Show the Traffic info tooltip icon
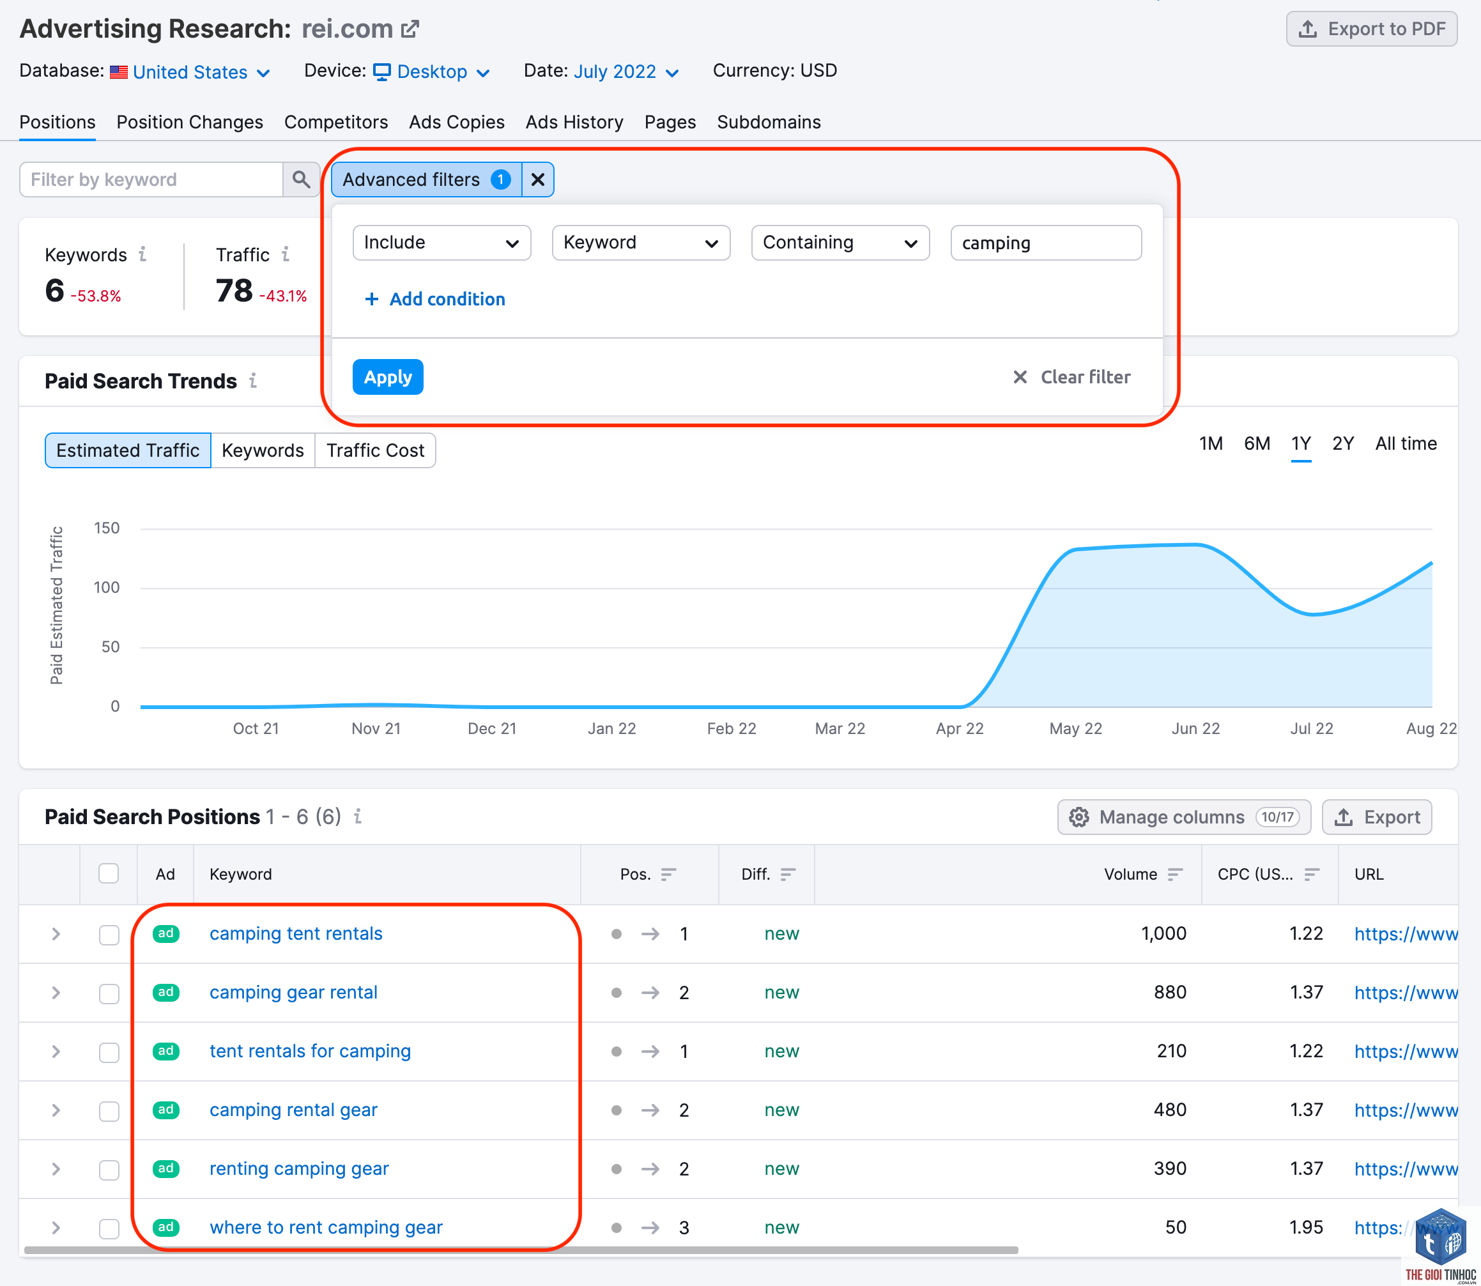Viewport: 1481px width, 1286px height. (286, 254)
